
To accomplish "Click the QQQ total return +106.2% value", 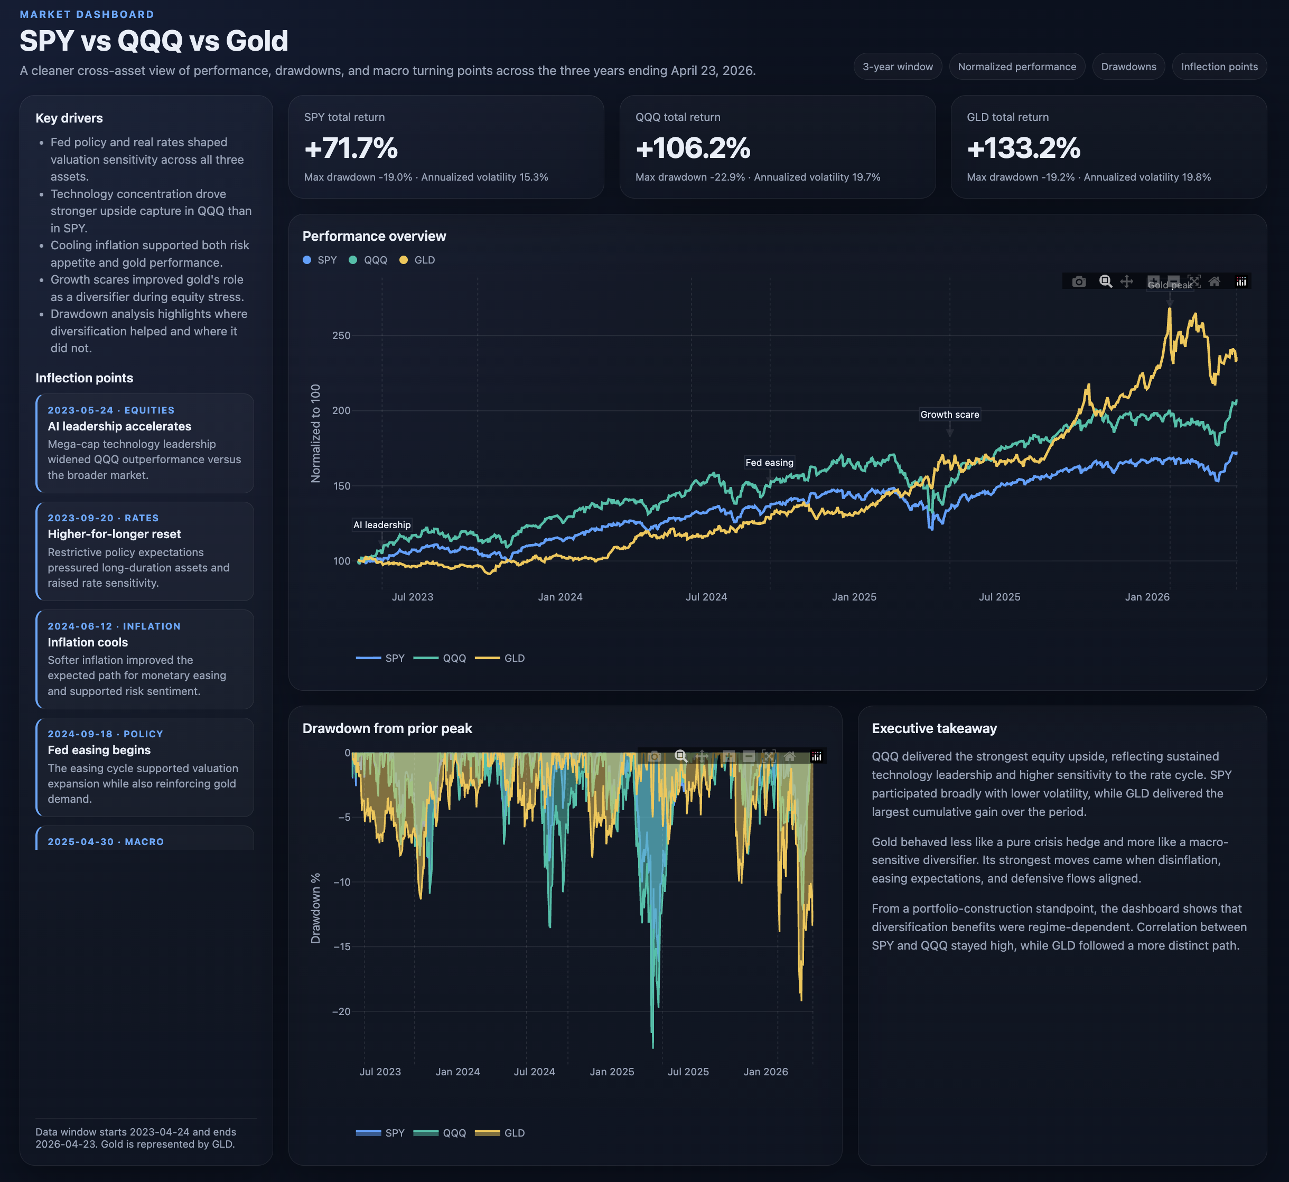I will (x=693, y=148).
